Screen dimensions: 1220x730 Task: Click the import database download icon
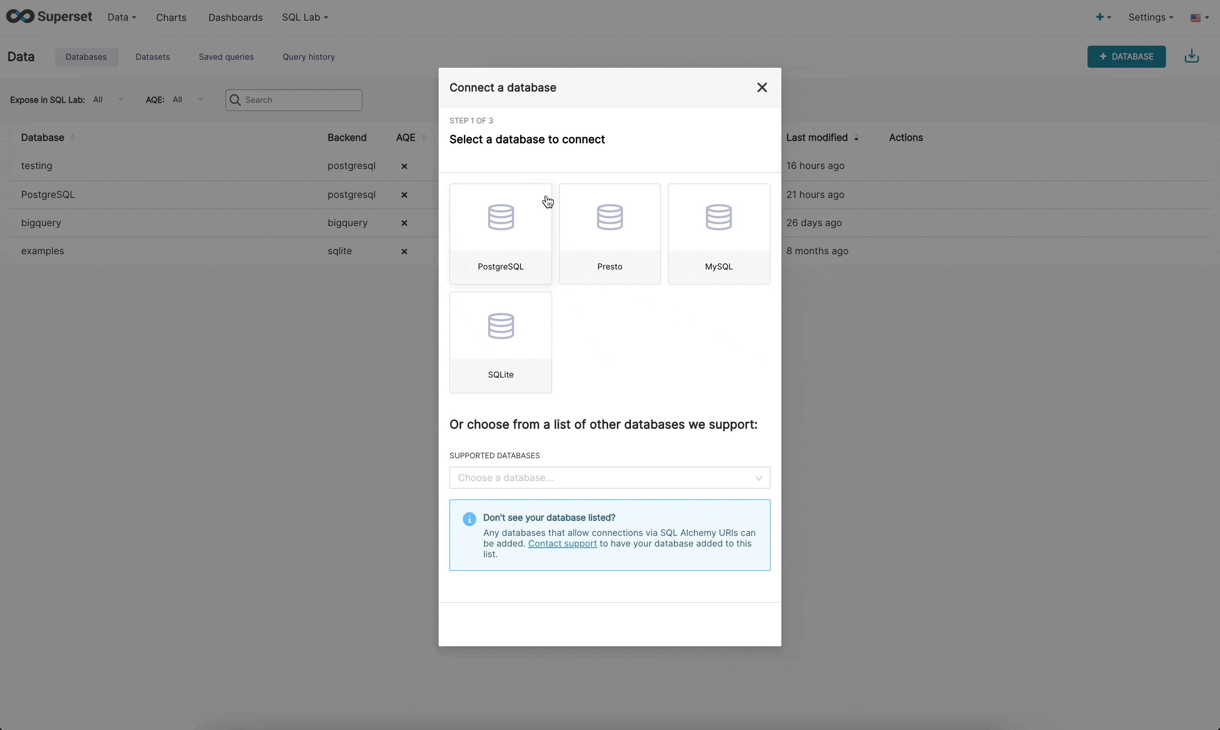click(1191, 57)
